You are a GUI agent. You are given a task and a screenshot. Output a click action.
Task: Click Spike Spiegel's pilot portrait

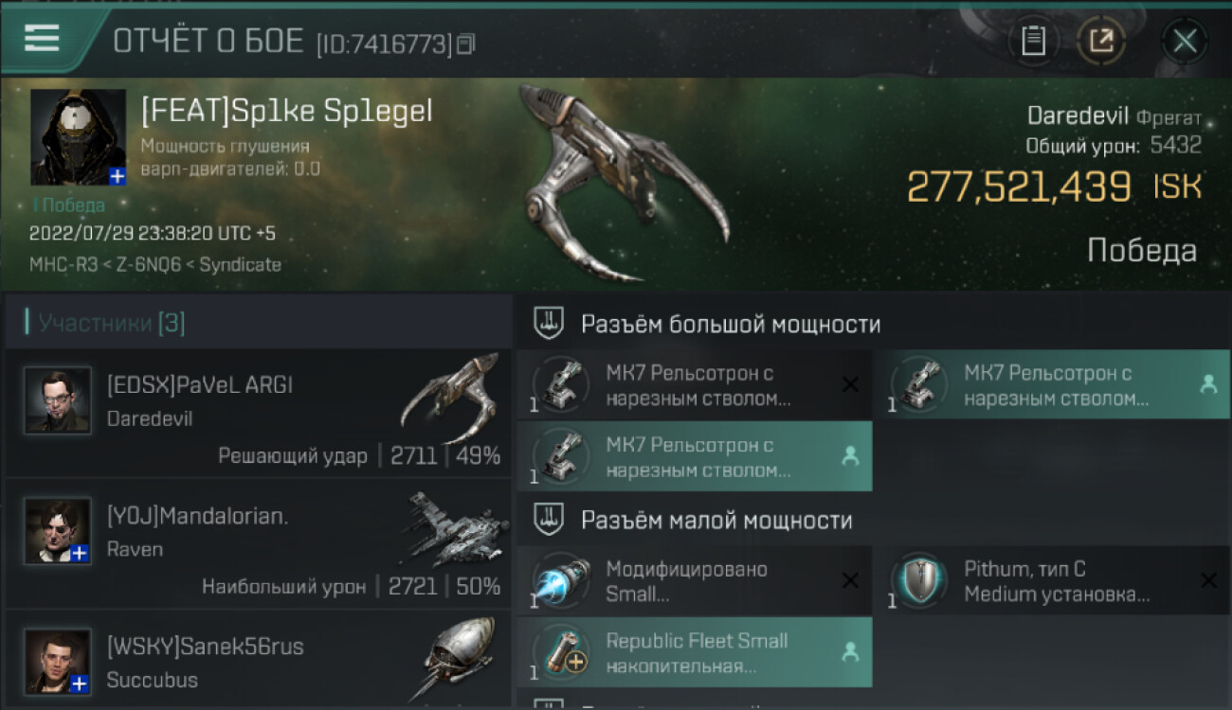pos(78,137)
